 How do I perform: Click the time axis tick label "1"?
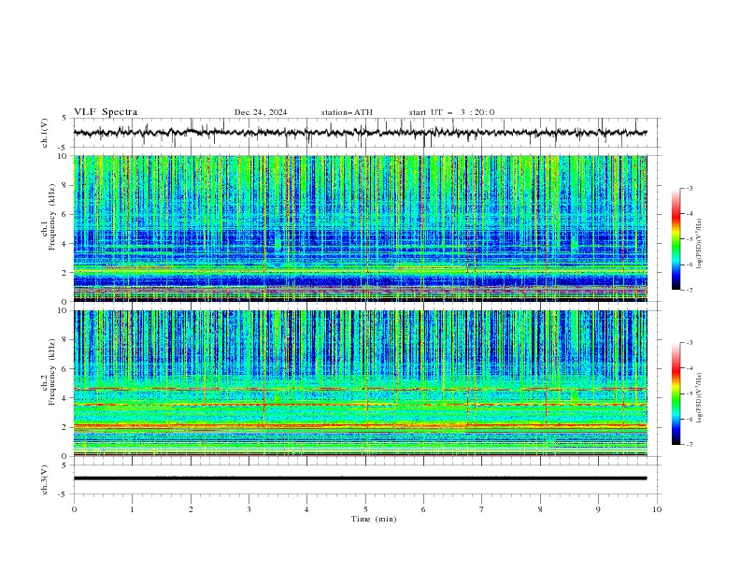pyautogui.click(x=132, y=509)
